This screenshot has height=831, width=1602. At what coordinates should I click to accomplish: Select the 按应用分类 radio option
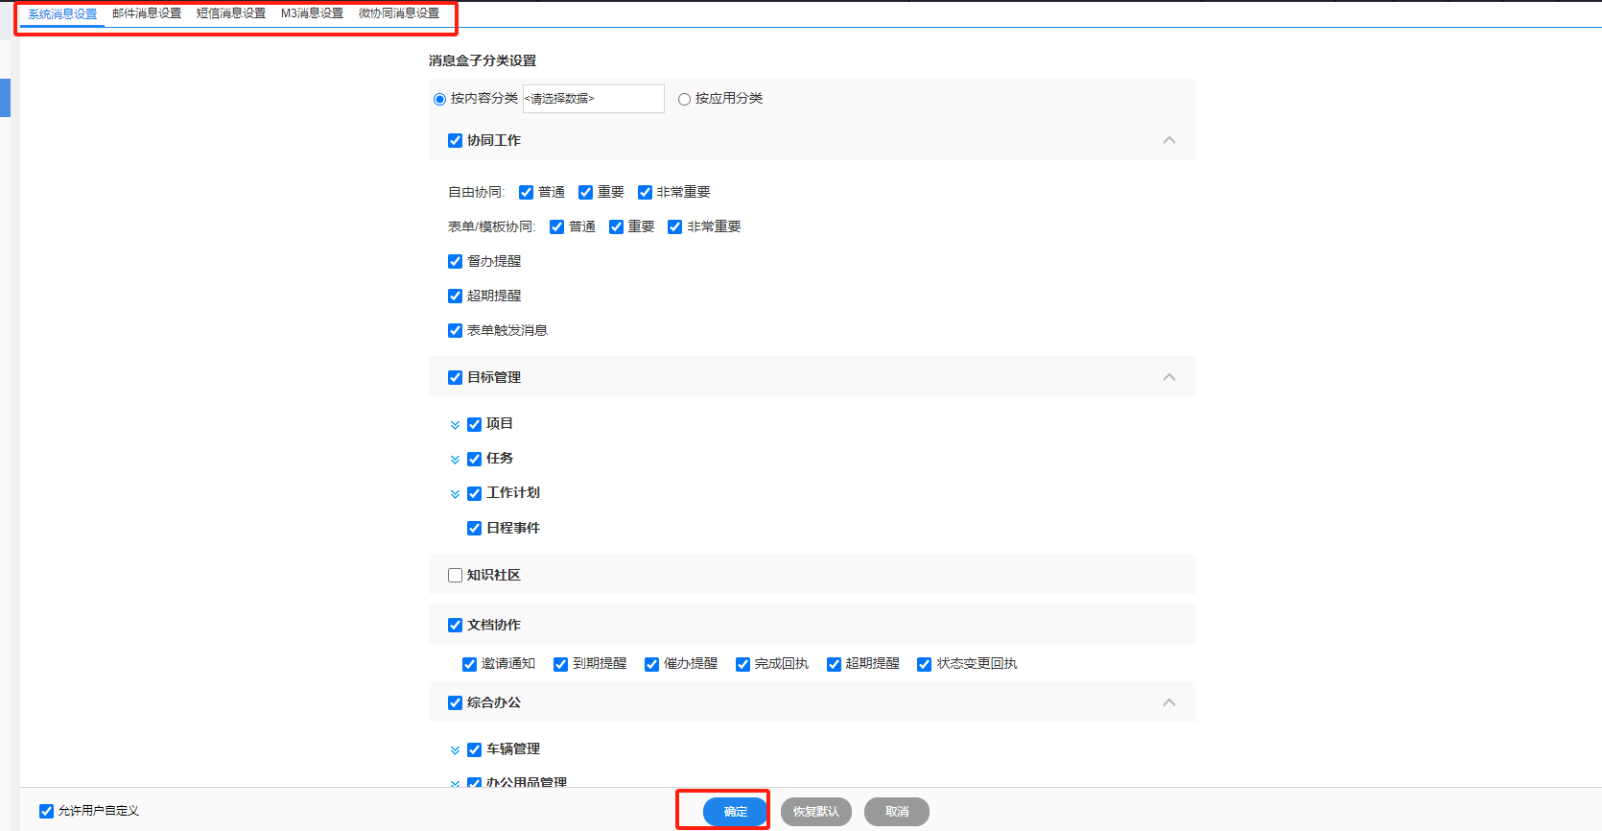(684, 99)
